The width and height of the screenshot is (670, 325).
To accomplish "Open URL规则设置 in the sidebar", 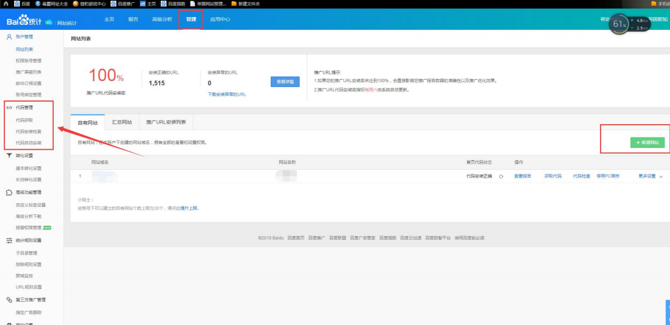I will coord(29,287).
